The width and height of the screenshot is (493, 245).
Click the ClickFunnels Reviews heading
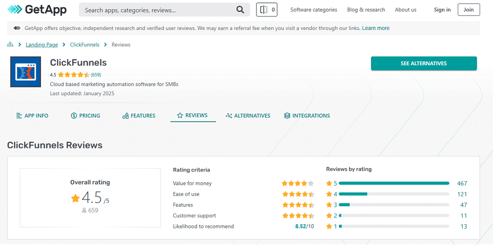tap(55, 145)
